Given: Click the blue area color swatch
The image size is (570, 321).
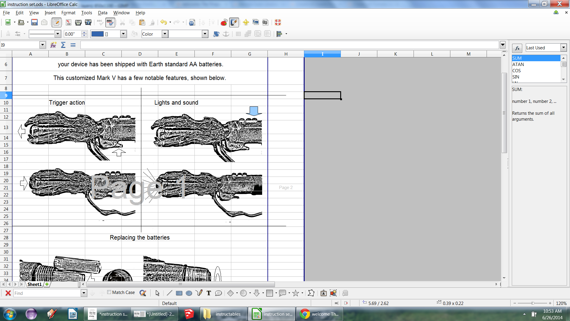Looking at the screenshot, I should click(97, 34).
